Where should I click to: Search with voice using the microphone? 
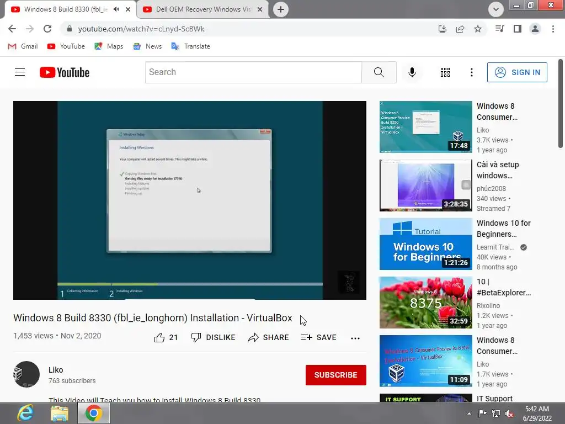[x=412, y=72]
